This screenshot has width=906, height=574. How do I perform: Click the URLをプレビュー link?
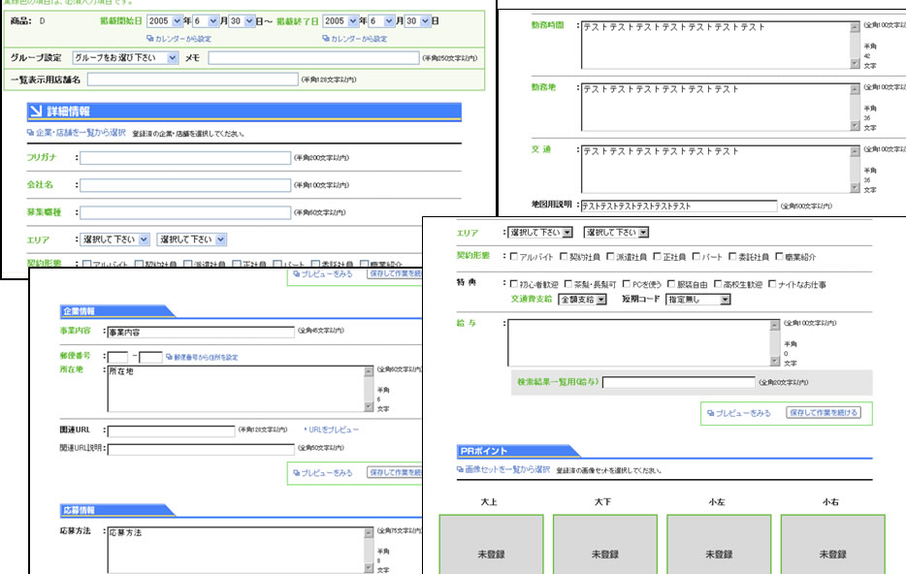pos(334,430)
